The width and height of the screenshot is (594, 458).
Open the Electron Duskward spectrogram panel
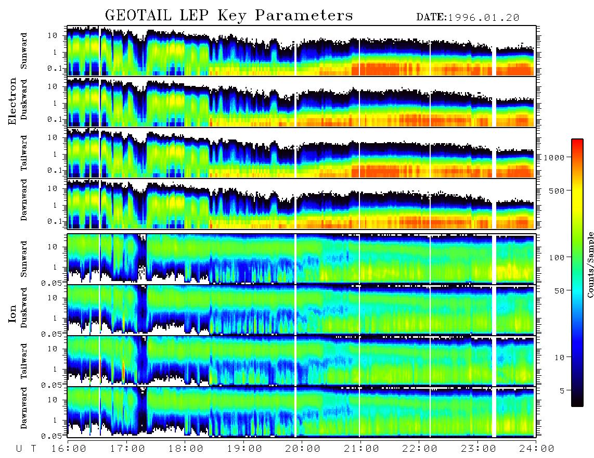(x=302, y=101)
